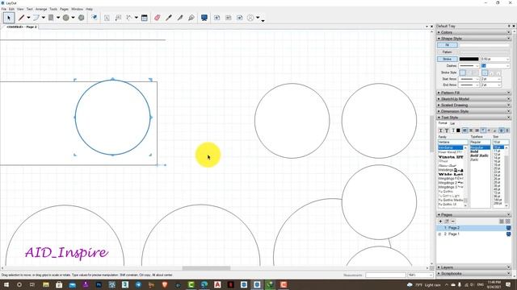The width and height of the screenshot is (517, 290).
Task: Click the user account icon
Action: [x=250, y=18]
